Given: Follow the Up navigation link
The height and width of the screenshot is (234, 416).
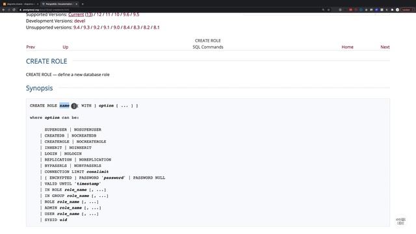Looking at the screenshot, I should pos(65,47).
